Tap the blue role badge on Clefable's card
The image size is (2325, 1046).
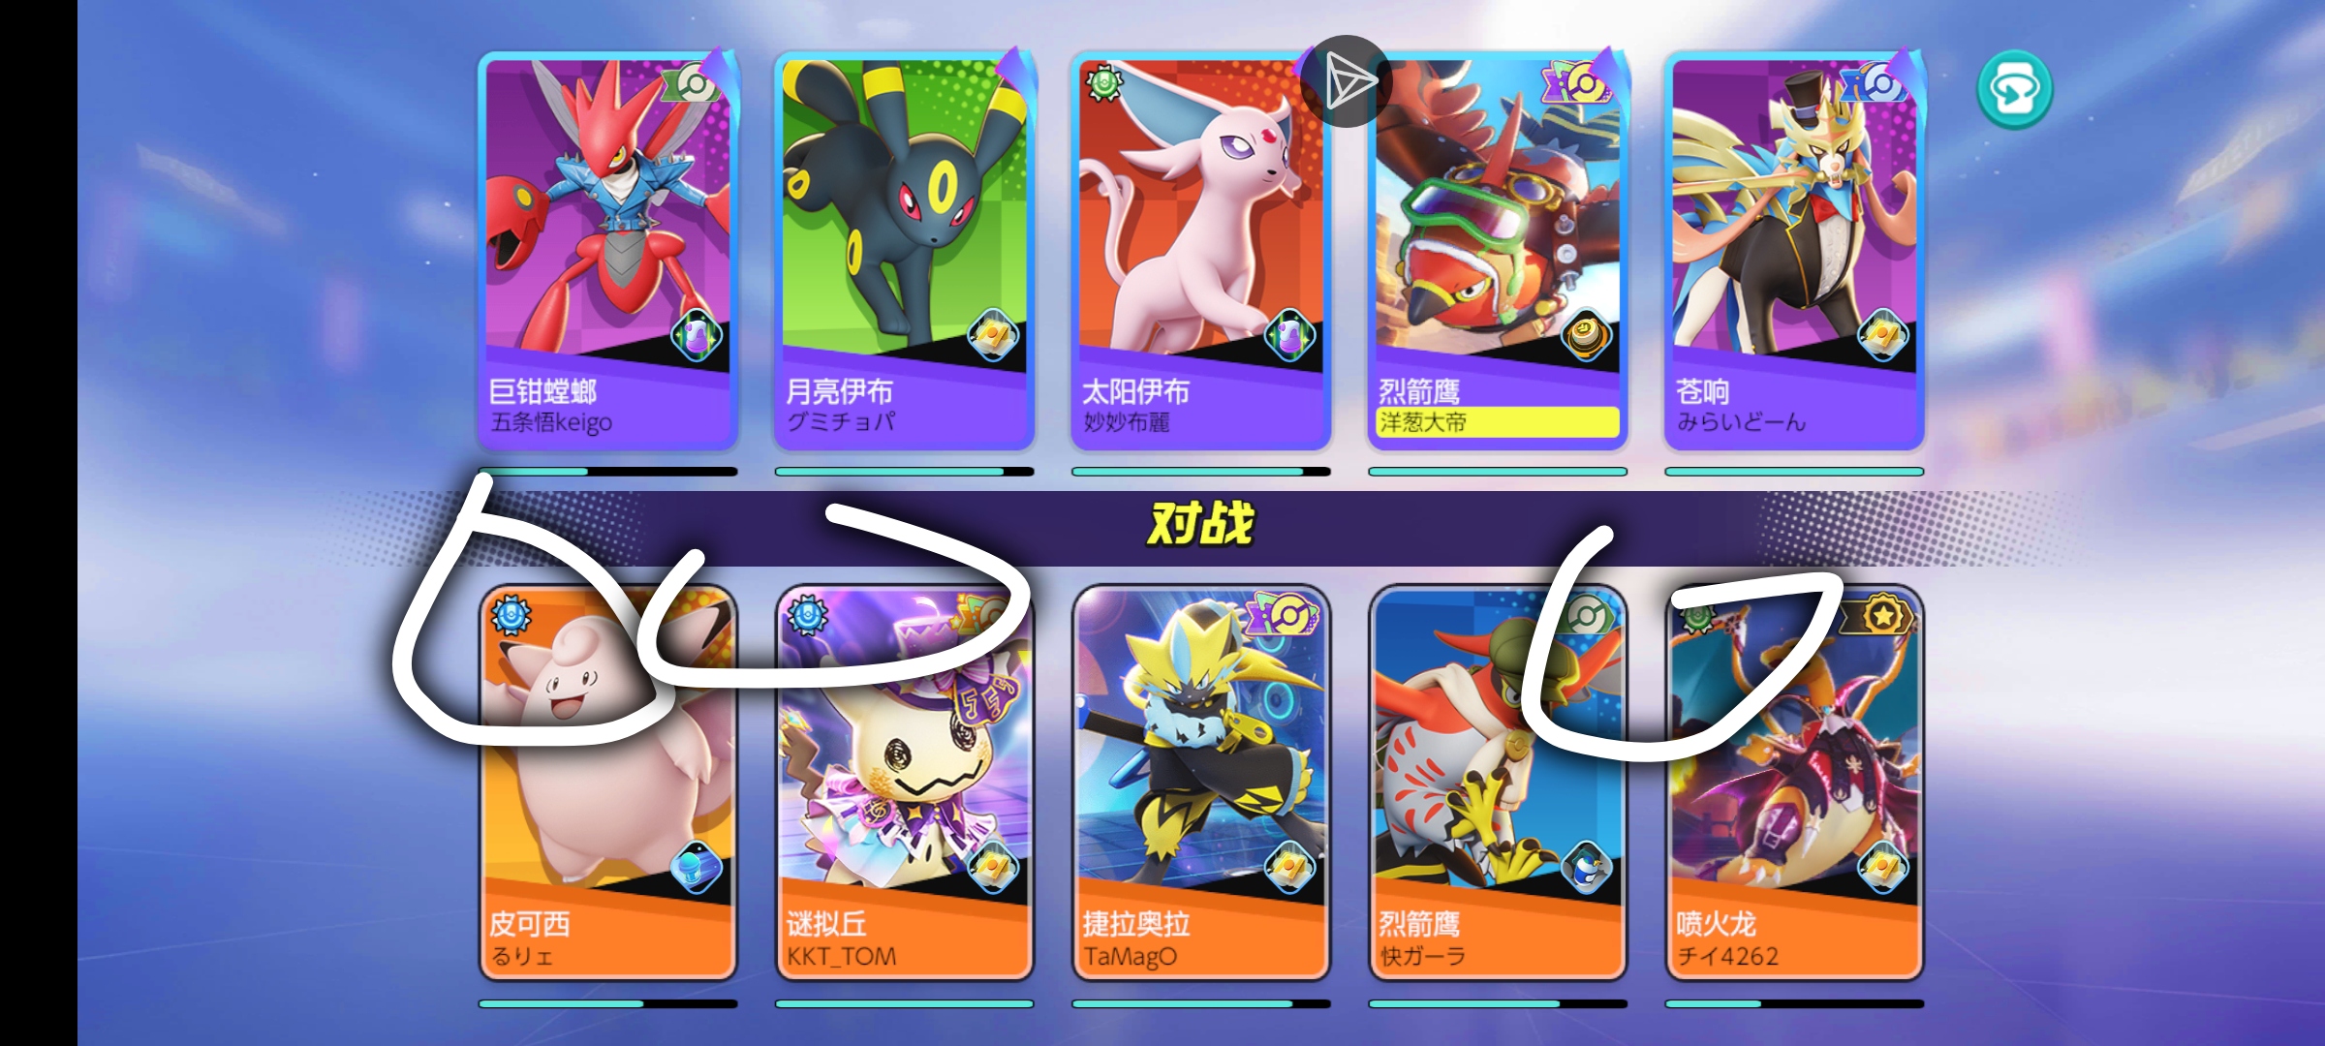point(510,614)
